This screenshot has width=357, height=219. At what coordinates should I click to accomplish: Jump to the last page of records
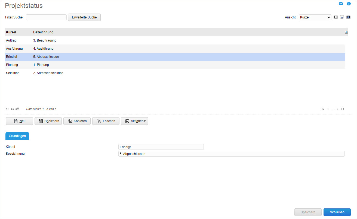343,109
